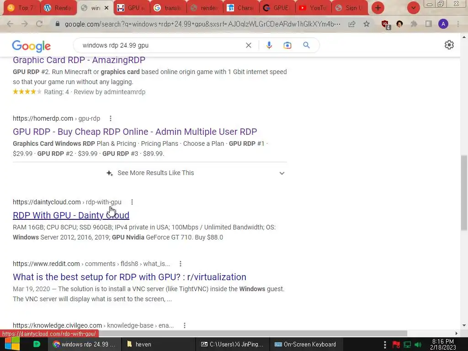468x351 pixels.
Task: Close the current windows rdp tab
Action: click(x=106, y=8)
